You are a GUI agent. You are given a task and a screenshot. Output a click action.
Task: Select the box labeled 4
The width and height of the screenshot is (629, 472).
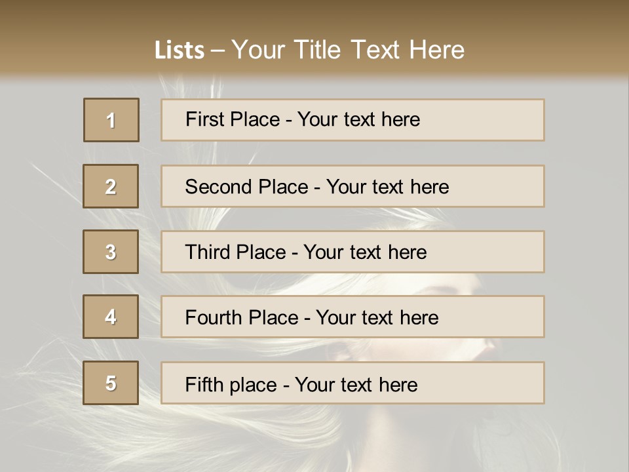click(x=111, y=317)
